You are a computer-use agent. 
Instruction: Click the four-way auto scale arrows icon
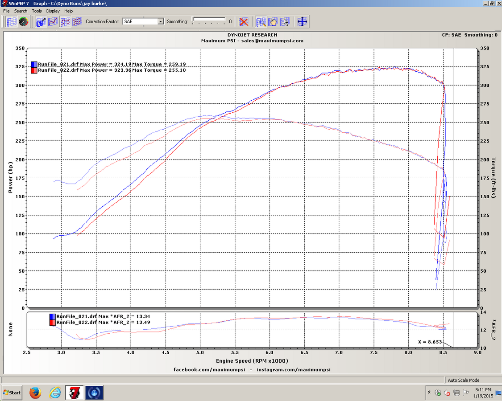302,21
